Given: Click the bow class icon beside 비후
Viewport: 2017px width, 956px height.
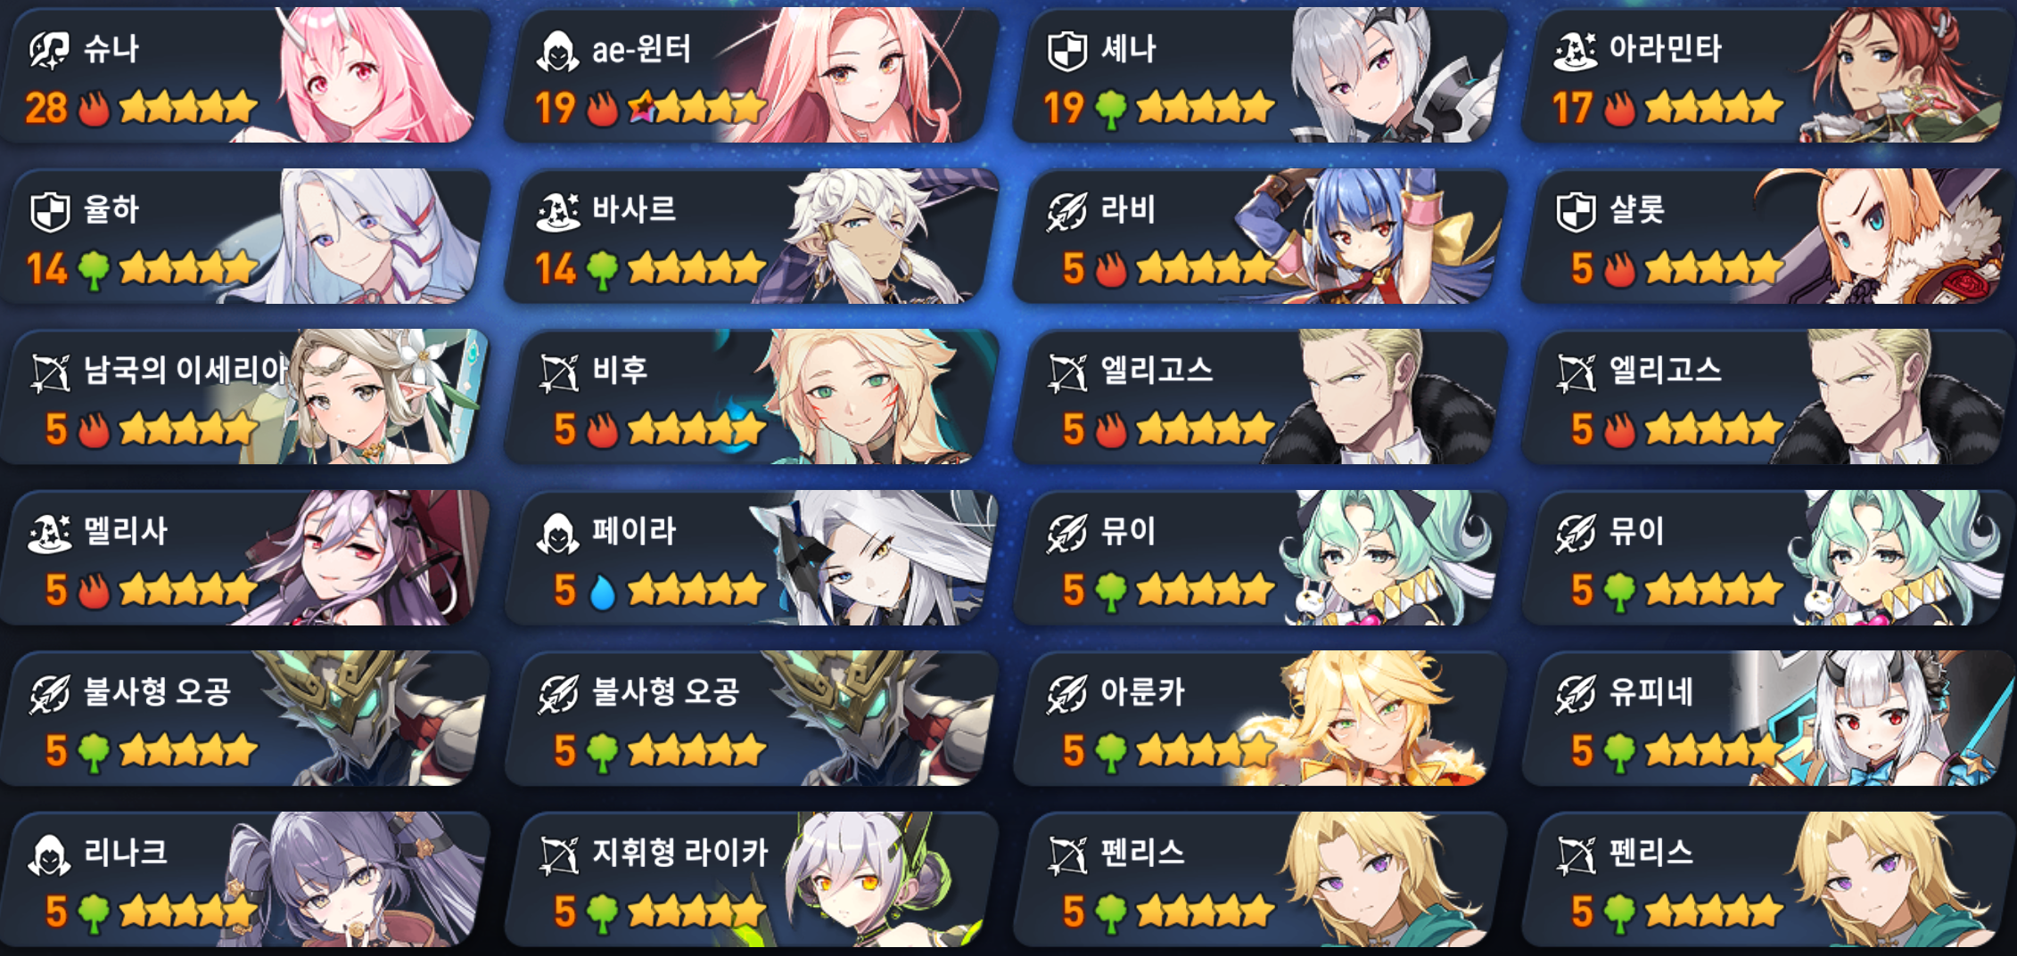Looking at the screenshot, I should 558,372.
